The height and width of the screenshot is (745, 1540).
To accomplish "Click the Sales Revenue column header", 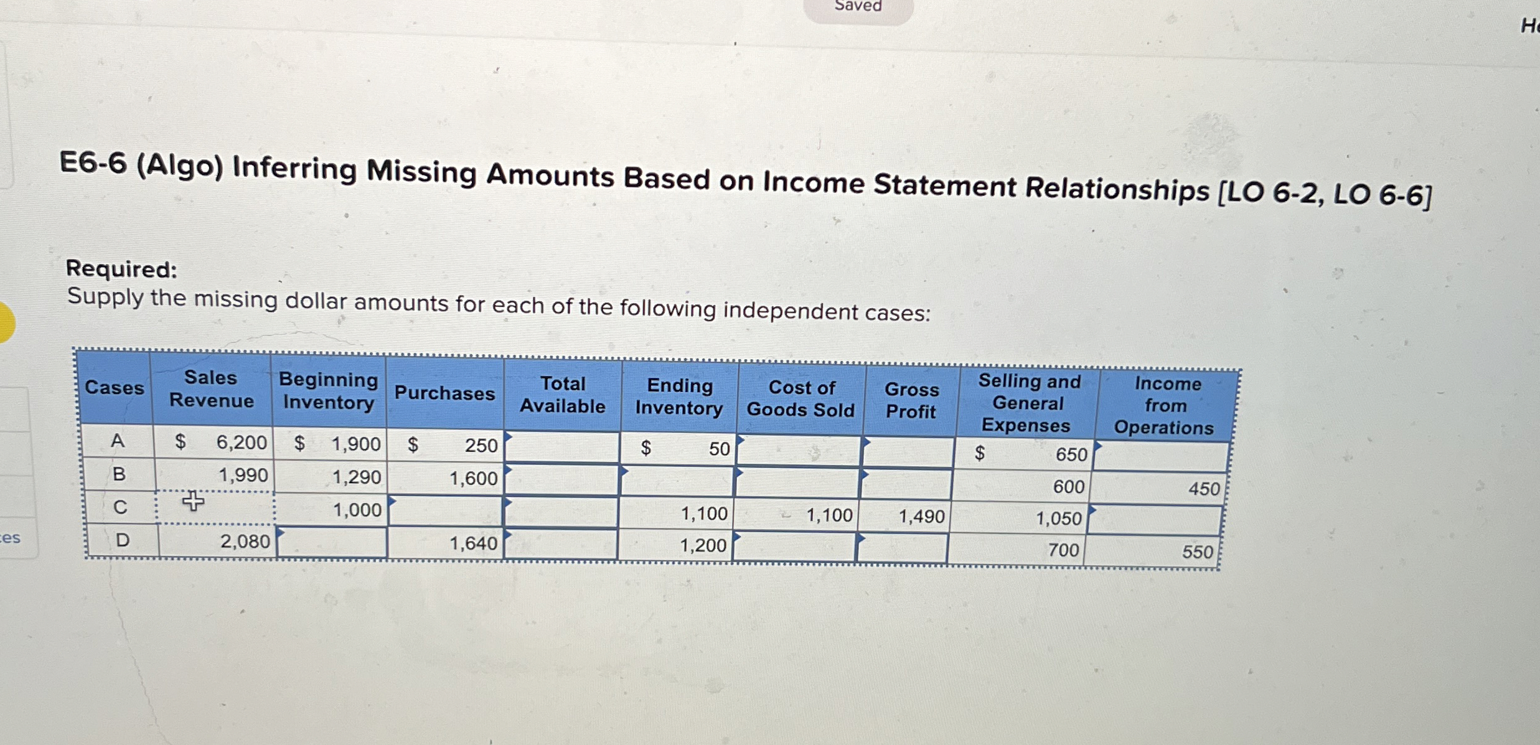I will [211, 389].
